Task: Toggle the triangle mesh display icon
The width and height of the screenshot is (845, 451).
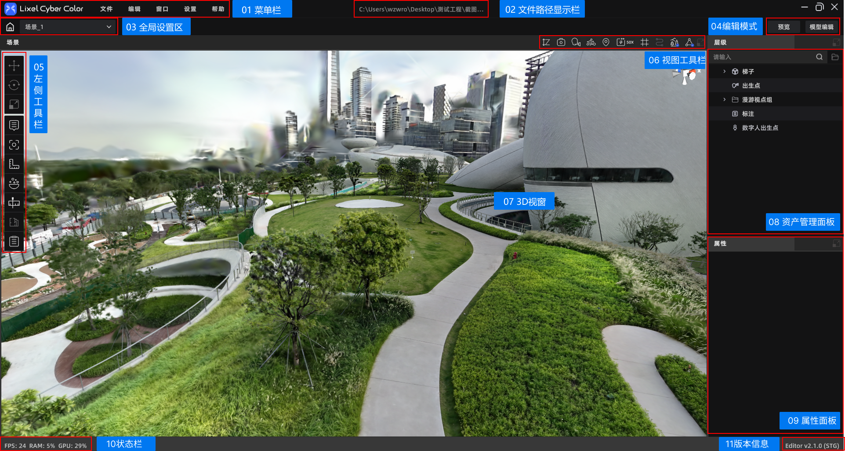Action: [689, 42]
